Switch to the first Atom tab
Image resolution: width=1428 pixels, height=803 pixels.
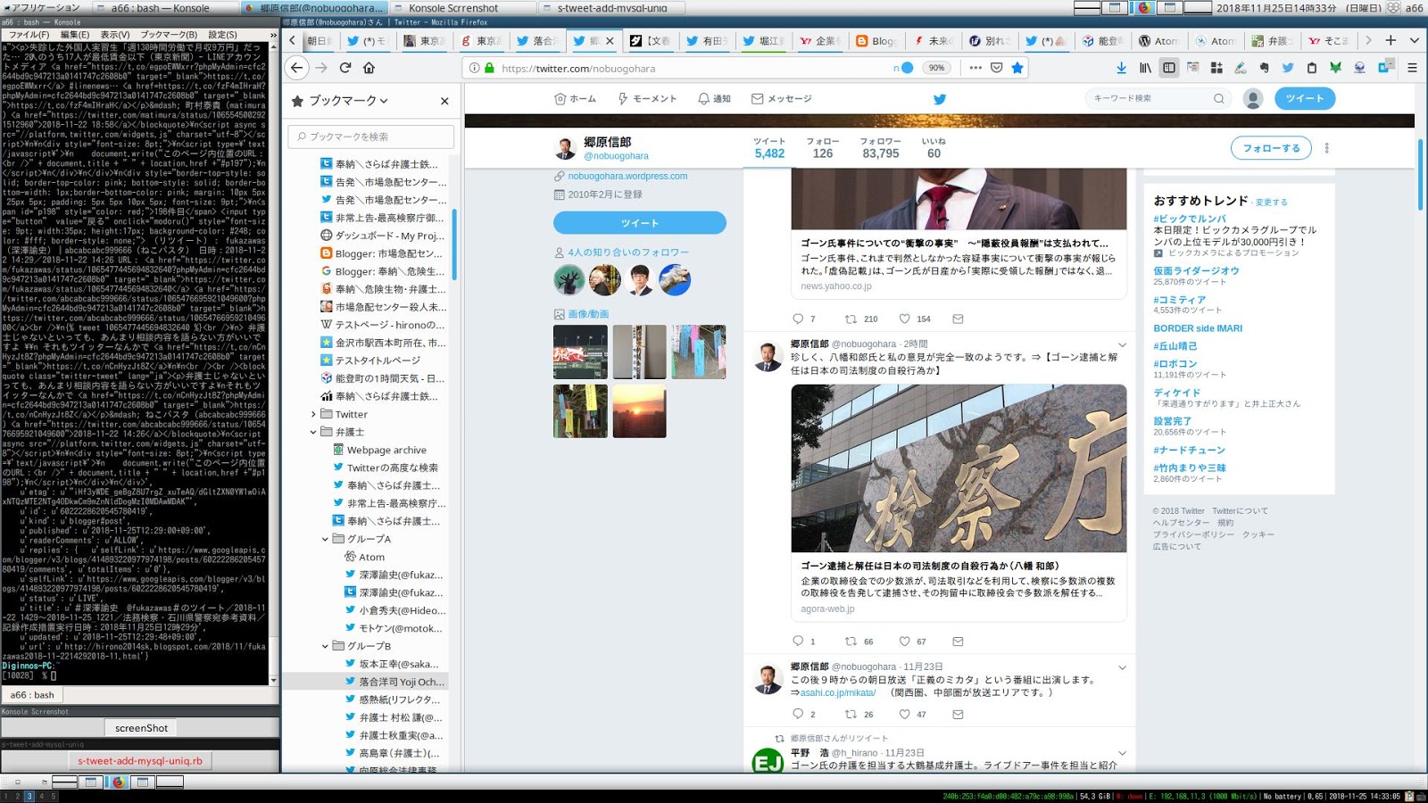click(x=1158, y=41)
